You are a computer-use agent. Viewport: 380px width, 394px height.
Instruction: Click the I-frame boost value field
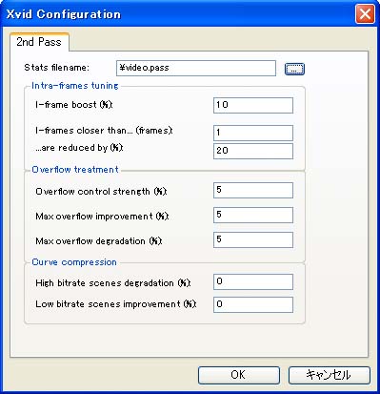coord(253,105)
